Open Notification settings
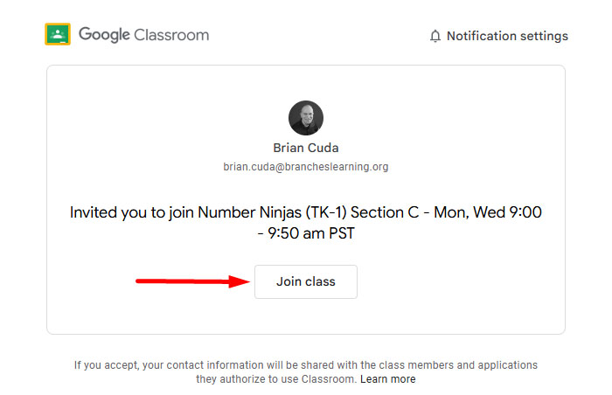Screen dimensions: 612x395 coord(507,37)
